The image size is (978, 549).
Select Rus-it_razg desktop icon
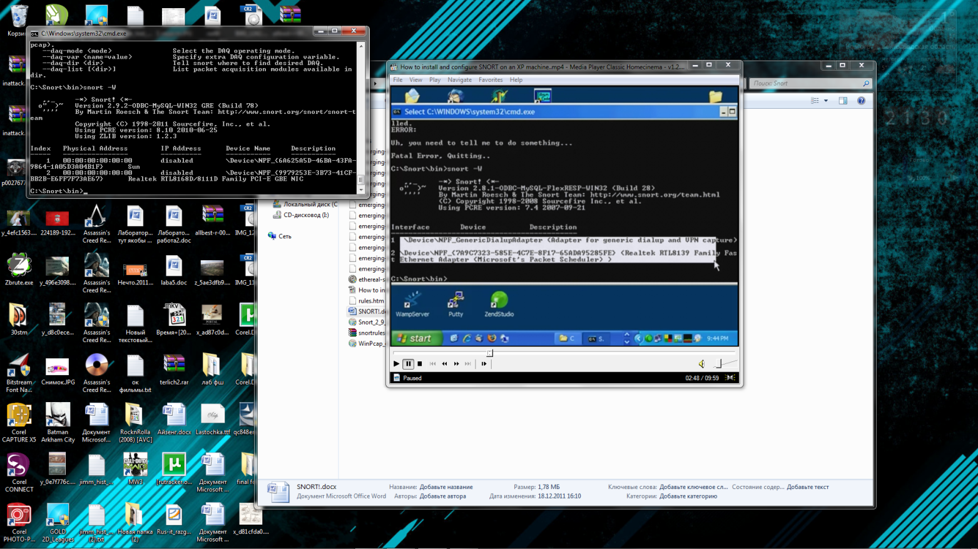[174, 519]
